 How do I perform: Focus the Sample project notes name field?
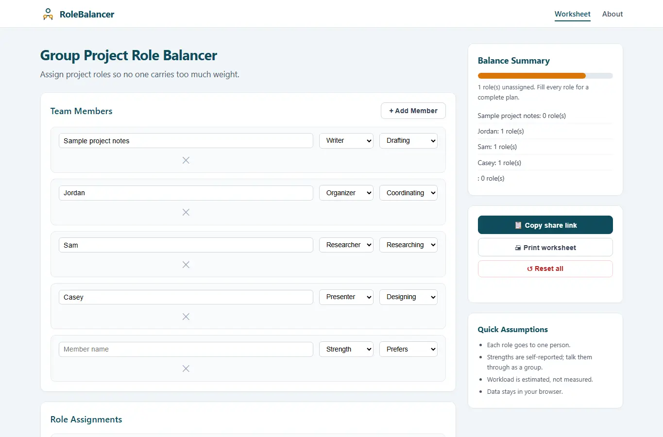click(186, 141)
